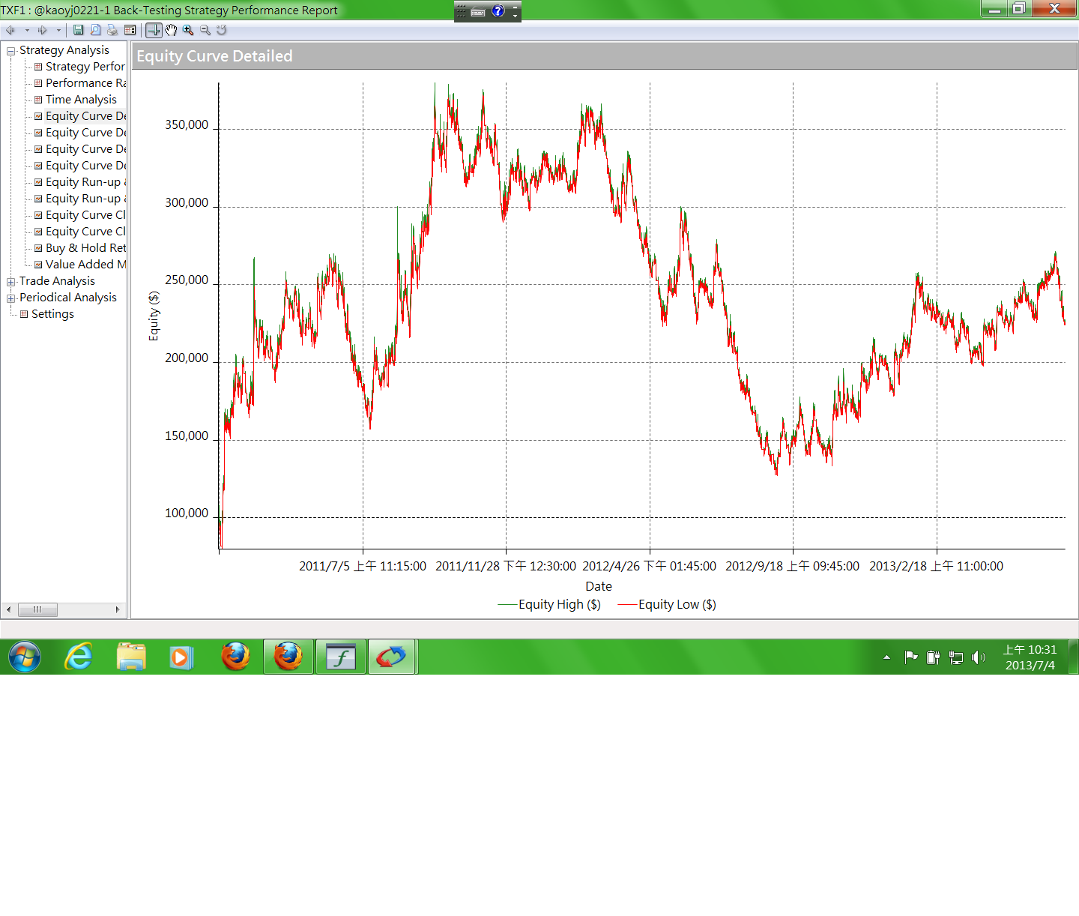Open the Forward history dropdown arrow
This screenshot has width=1079, height=916.
[x=58, y=30]
